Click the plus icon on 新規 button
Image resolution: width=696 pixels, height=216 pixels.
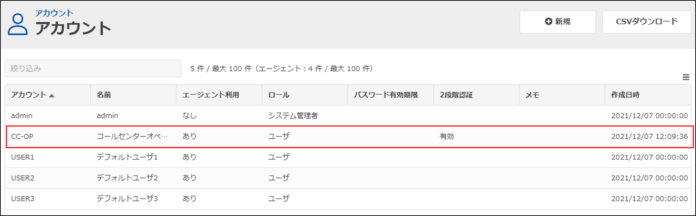pyautogui.click(x=548, y=22)
